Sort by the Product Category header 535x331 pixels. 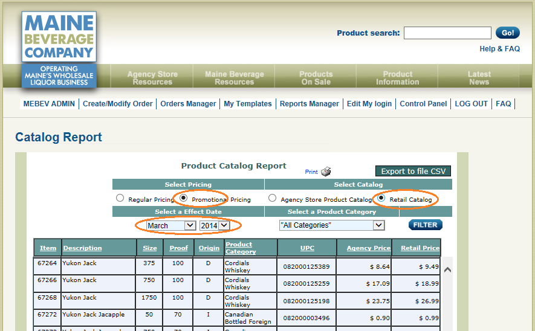[x=241, y=248]
